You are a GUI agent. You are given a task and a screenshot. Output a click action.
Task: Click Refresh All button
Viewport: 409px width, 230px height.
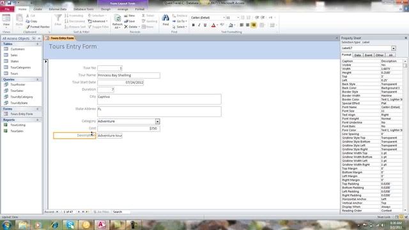click(x=118, y=21)
